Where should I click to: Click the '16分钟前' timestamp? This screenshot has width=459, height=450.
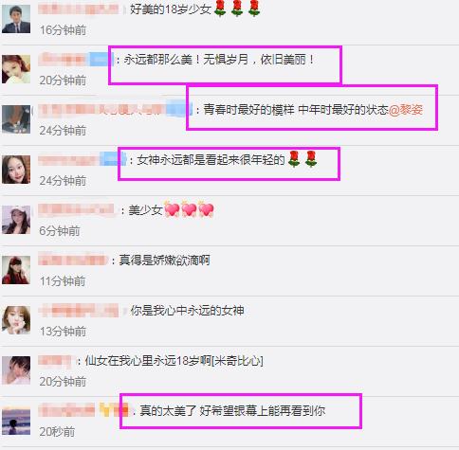click(x=63, y=30)
